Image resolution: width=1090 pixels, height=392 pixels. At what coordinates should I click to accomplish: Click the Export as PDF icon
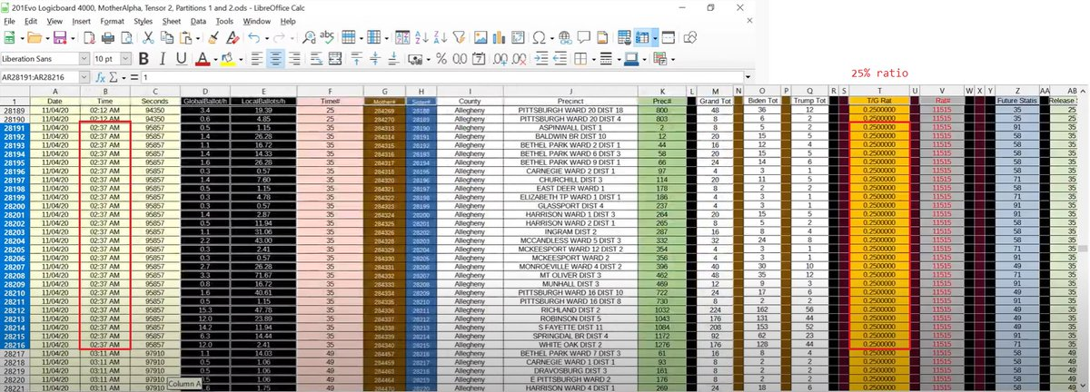coord(88,38)
